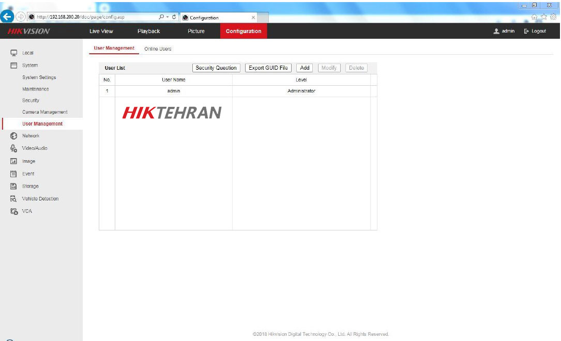Open the Playback tab
561x341 pixels.
[x=149, y=31]
